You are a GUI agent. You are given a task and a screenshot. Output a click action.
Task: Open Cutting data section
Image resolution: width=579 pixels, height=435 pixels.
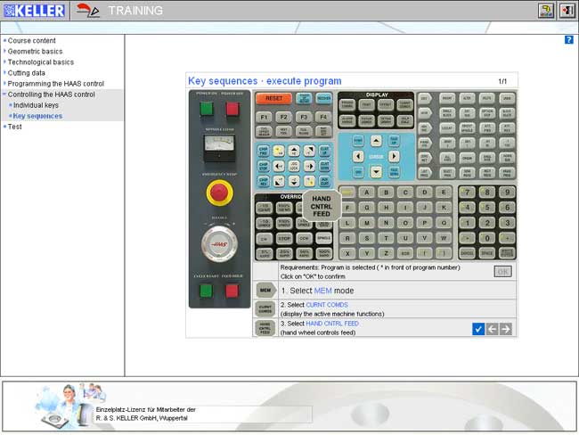pyautogui.click(x=26, y=73)
